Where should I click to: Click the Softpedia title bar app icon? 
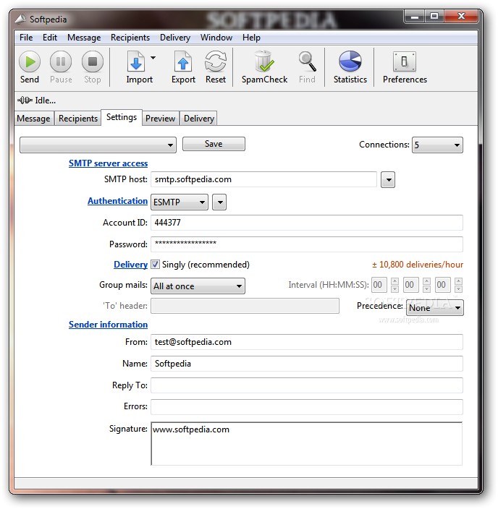[20, 19]
